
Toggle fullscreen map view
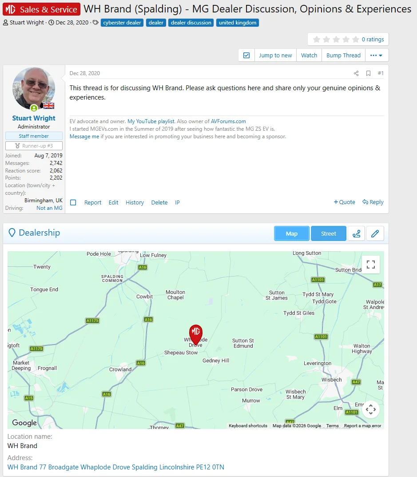pos(370,265)
